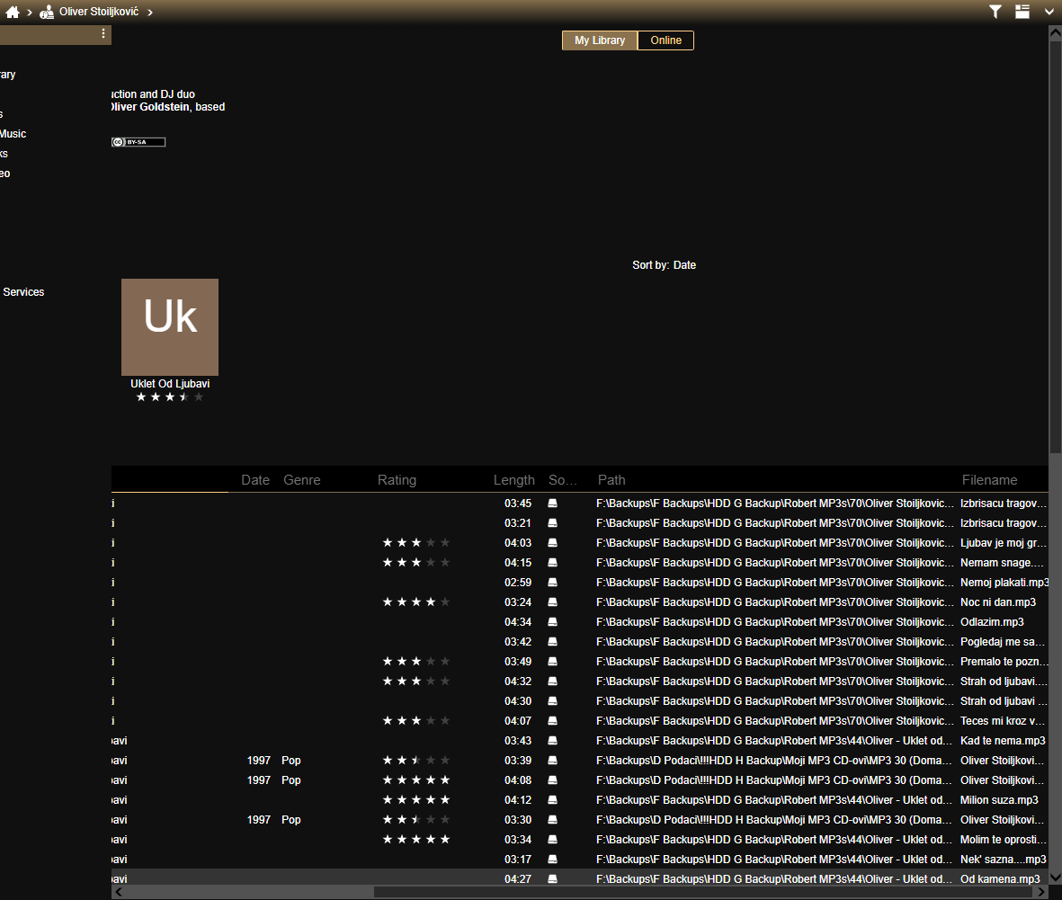The height and width of the screenshot is (900, 1062).
Task: Open the filter funnel icon
Action: (x=995, y=12)
